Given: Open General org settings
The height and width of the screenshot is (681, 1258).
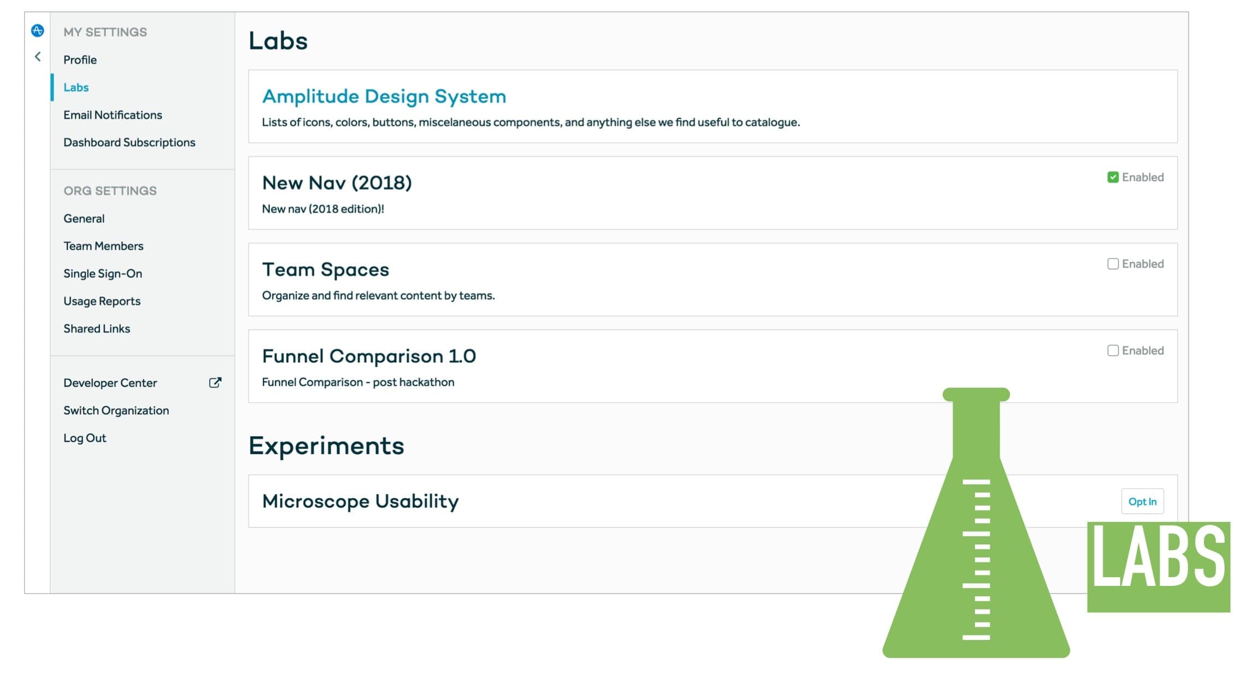Looking at the screenshot, I should click(x=84, y=219).
